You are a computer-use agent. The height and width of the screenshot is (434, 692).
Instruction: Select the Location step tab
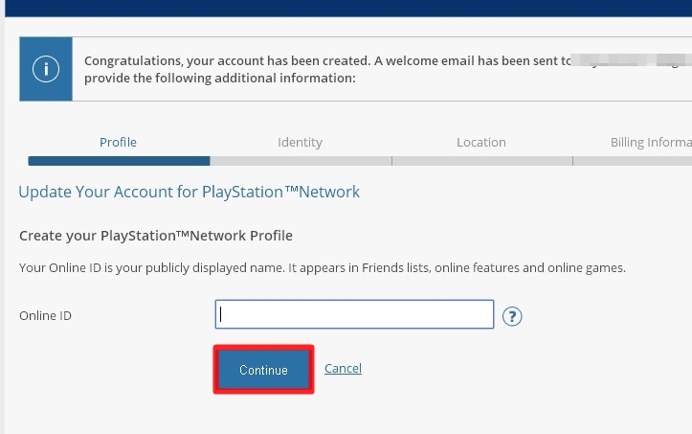481,143
